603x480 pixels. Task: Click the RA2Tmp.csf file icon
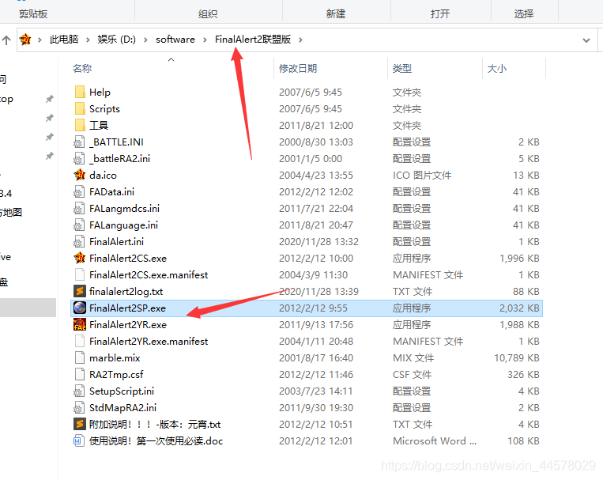click(x=80, y=375)
